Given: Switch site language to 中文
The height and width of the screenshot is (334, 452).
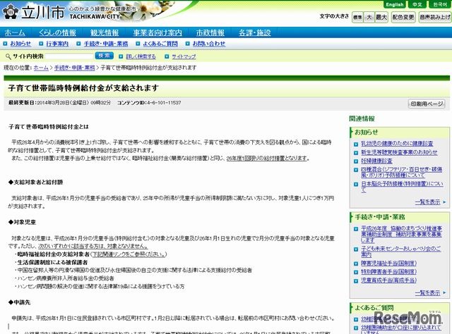Looking at the screenshot, I should [417, 5].
